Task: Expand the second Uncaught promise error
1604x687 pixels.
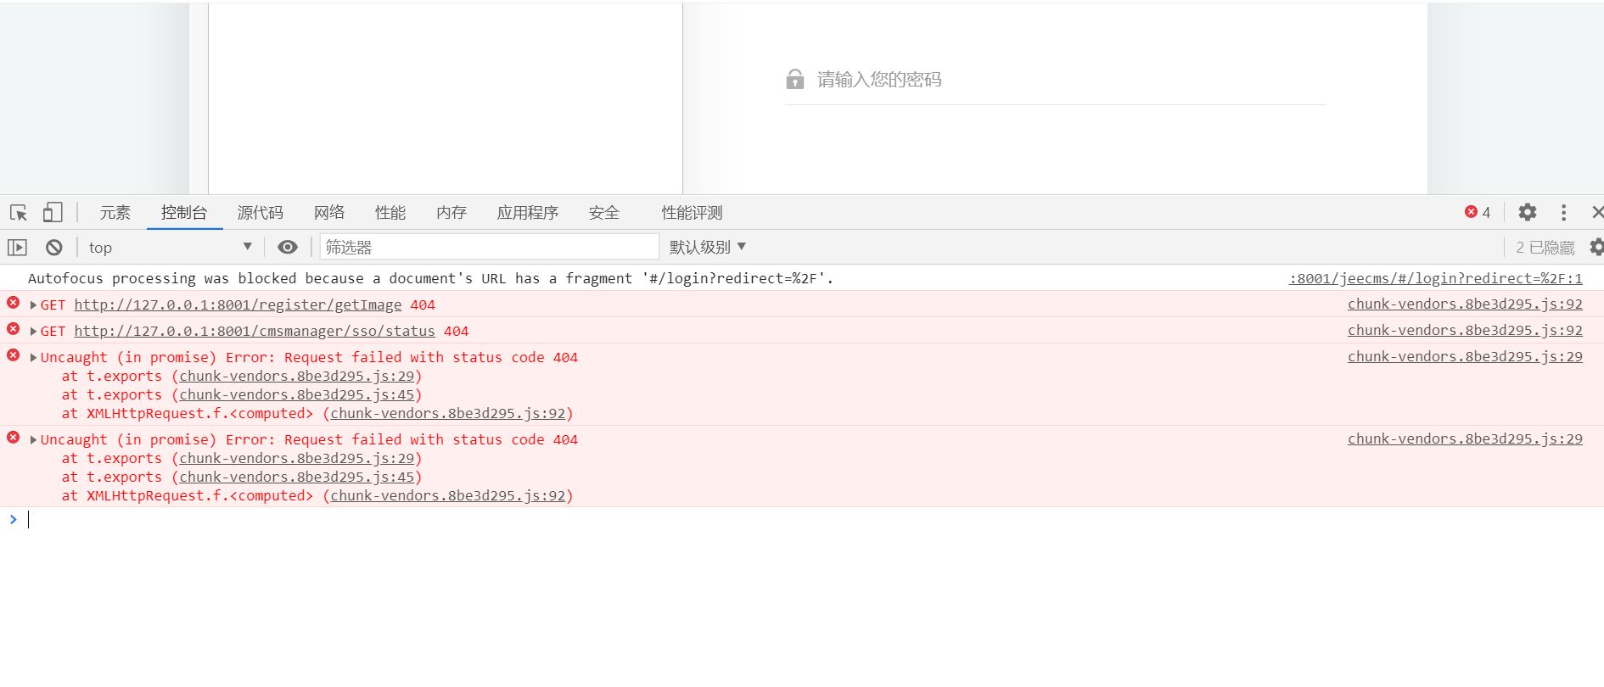Action: (33, 440)
